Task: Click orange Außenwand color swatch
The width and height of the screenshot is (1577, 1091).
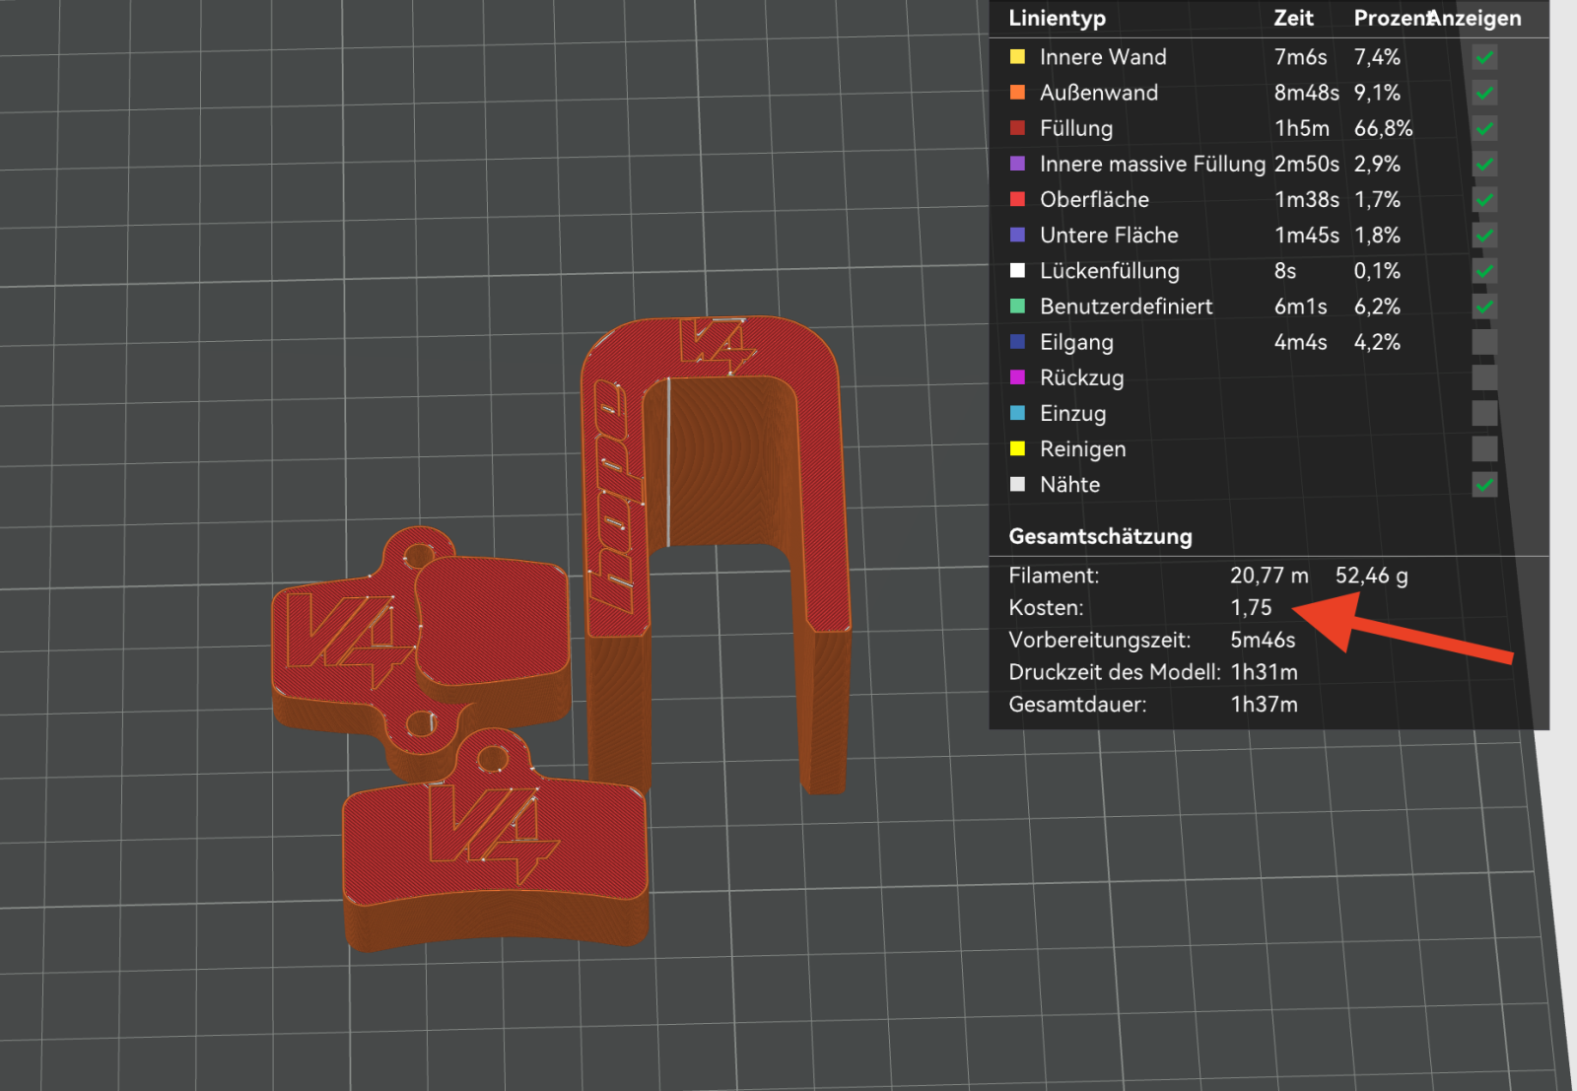Action: tap(1017, 93)
